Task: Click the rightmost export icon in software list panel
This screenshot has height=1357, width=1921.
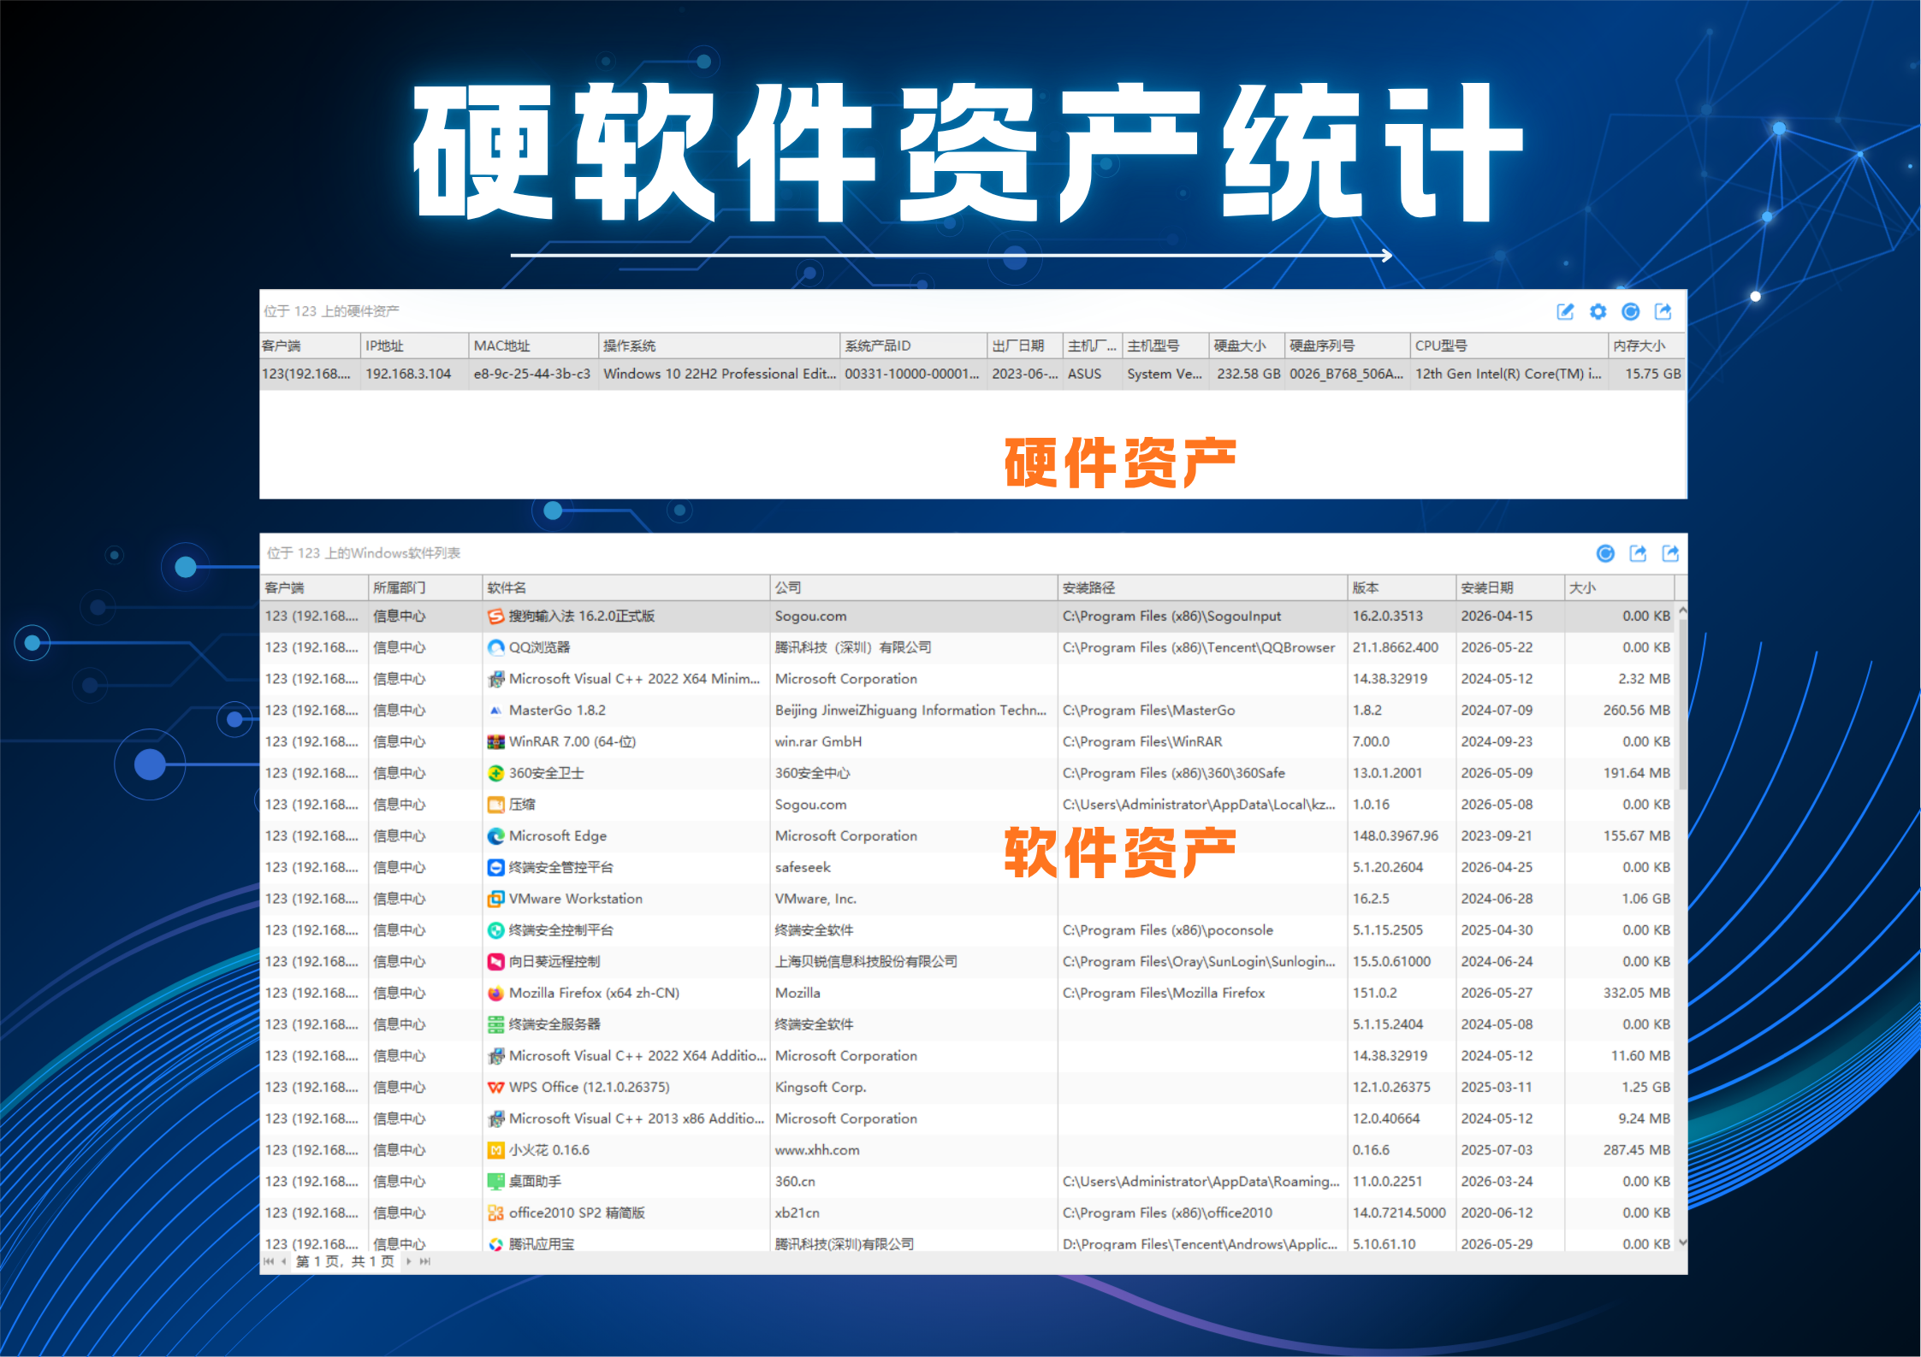Action: [x=1670, y=553]
